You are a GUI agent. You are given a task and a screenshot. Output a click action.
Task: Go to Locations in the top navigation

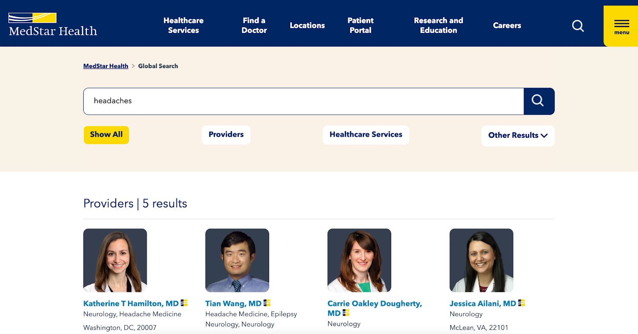[307, 25]
